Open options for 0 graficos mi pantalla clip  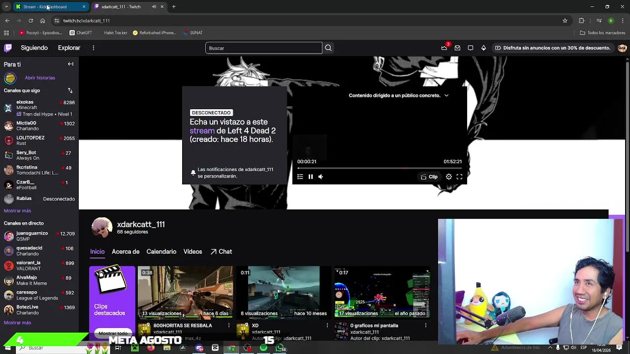coord(426,325)
